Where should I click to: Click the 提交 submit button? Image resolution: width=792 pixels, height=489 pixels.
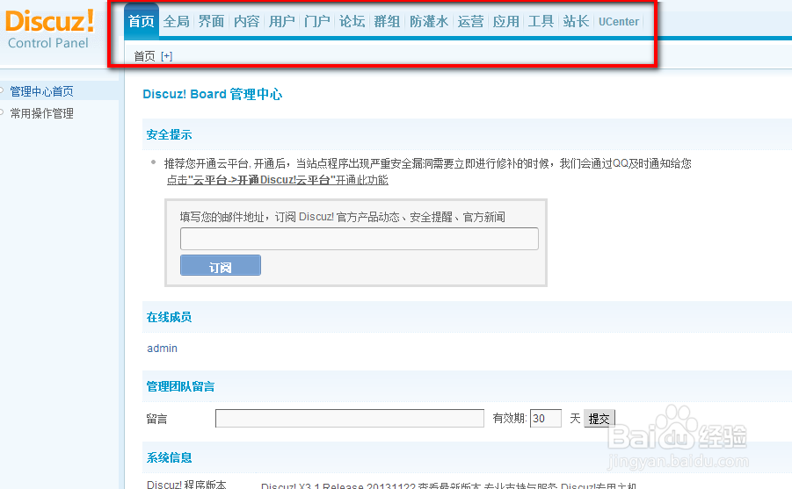(599, 419)
